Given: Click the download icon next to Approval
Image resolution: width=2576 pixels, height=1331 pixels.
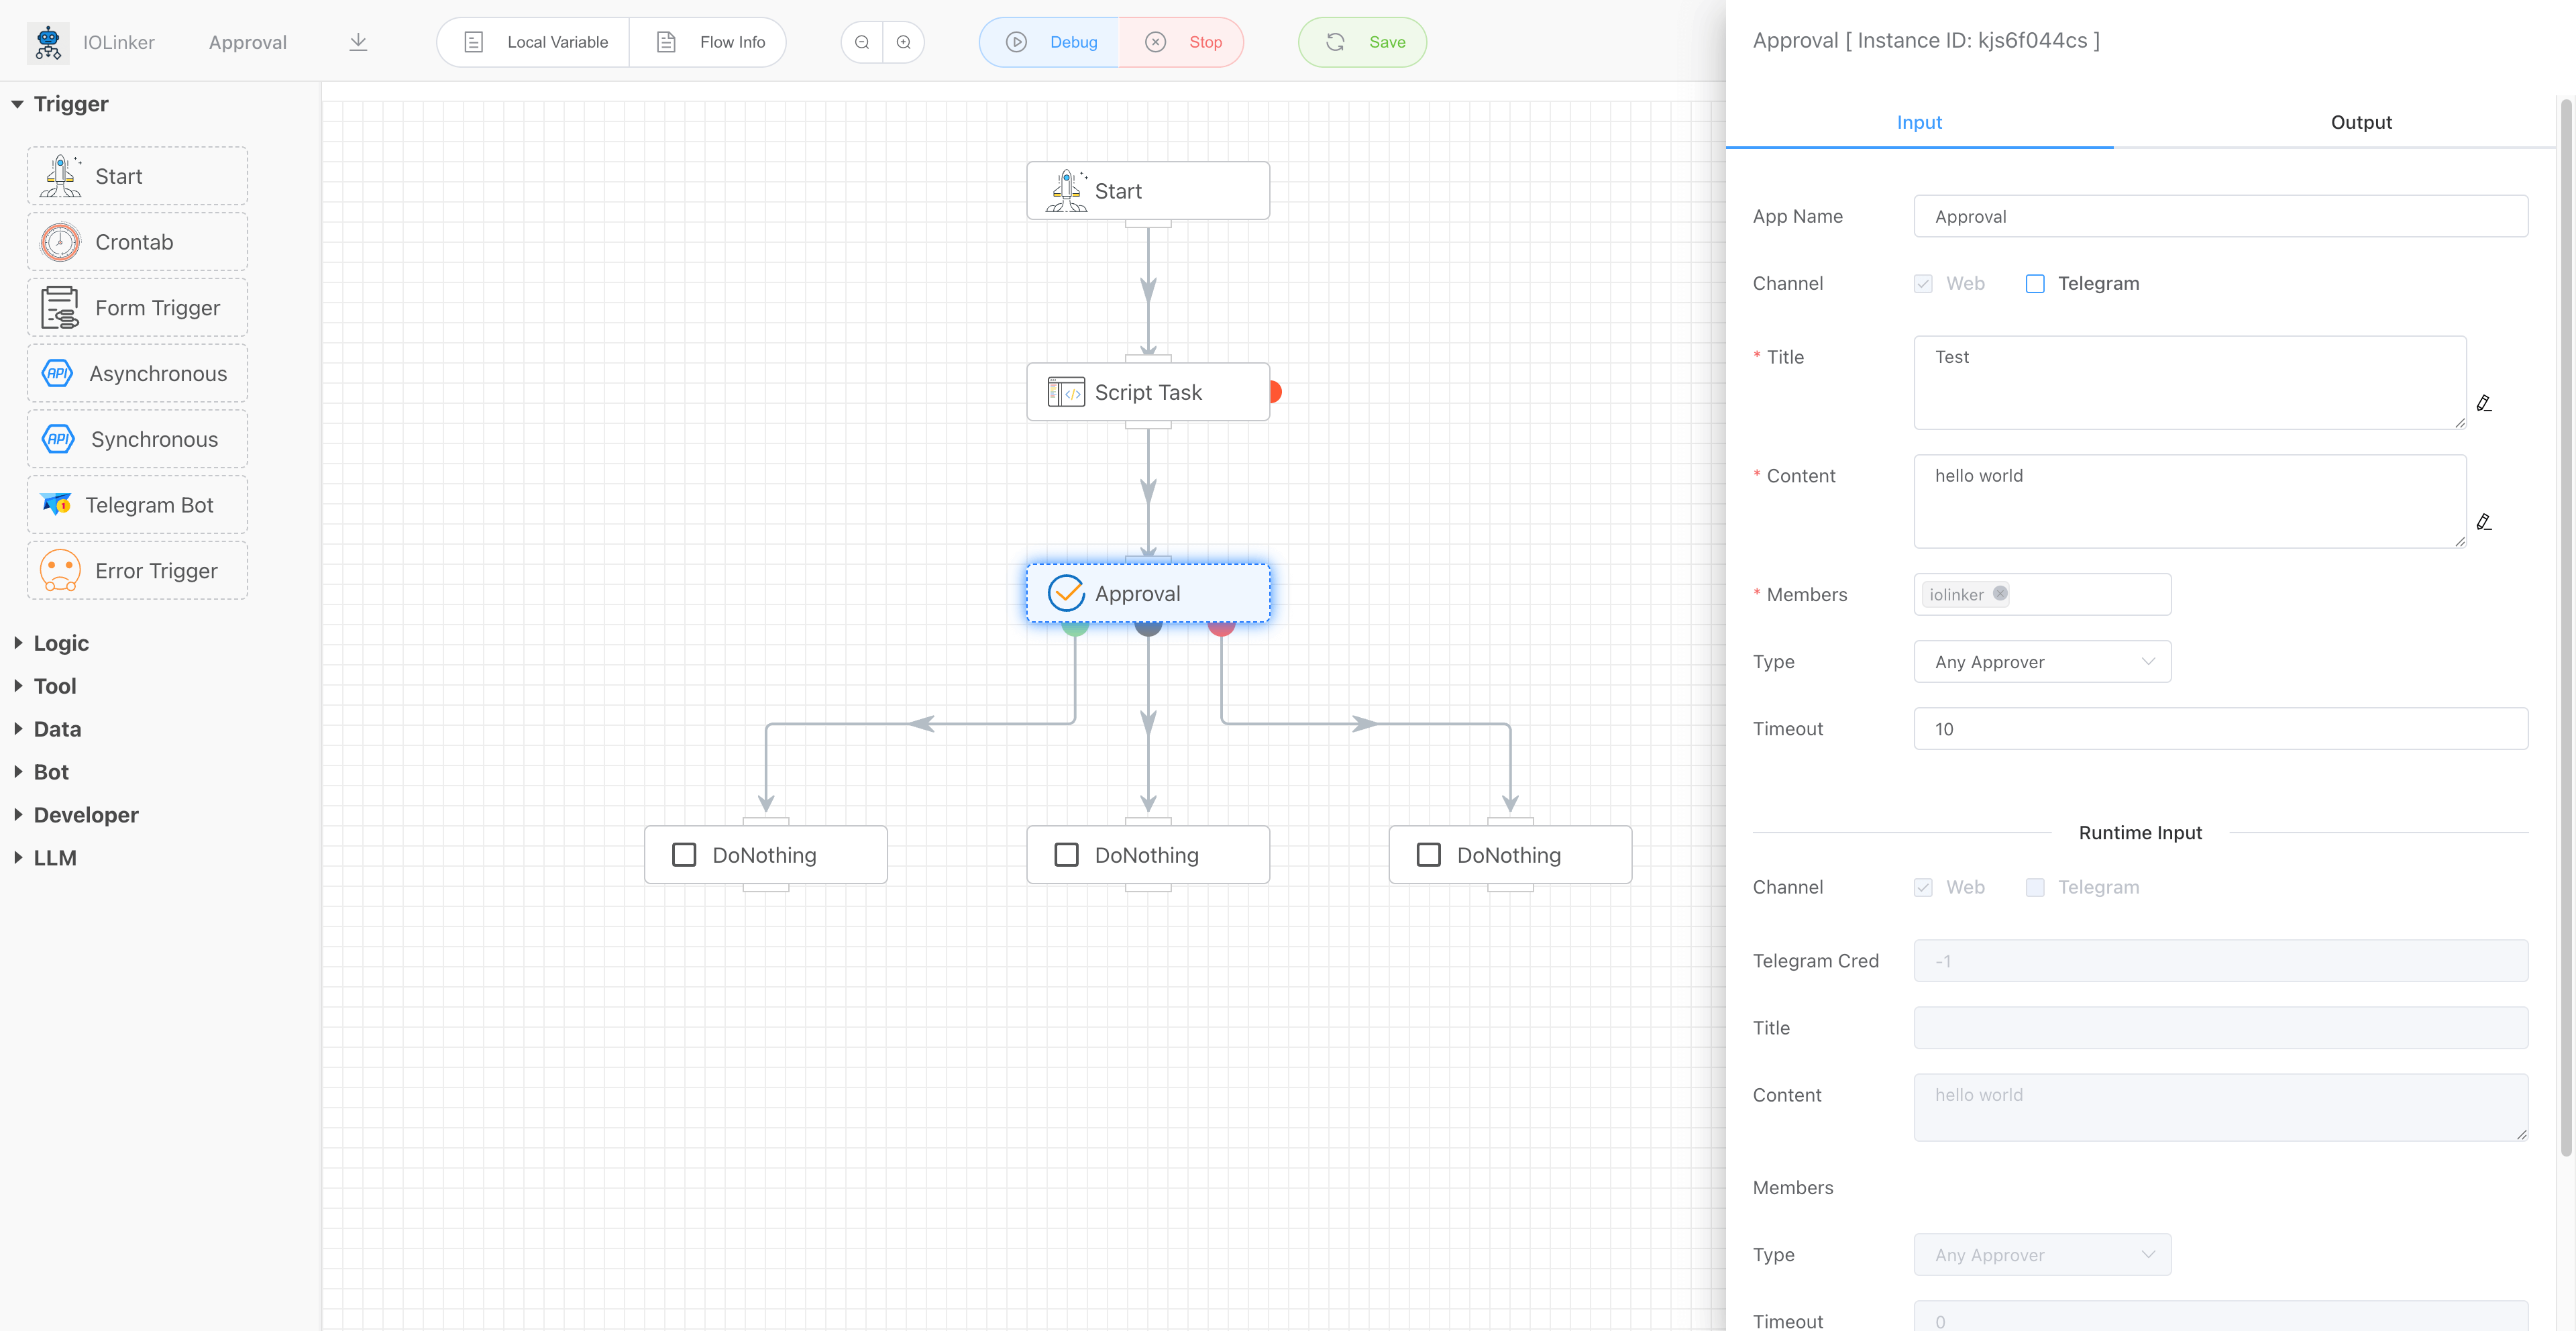Looking at the screenshot, I should (358, 42).
